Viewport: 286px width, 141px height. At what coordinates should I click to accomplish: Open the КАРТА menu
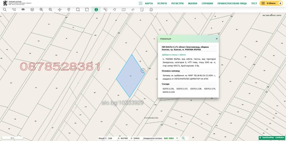point(149,3)
